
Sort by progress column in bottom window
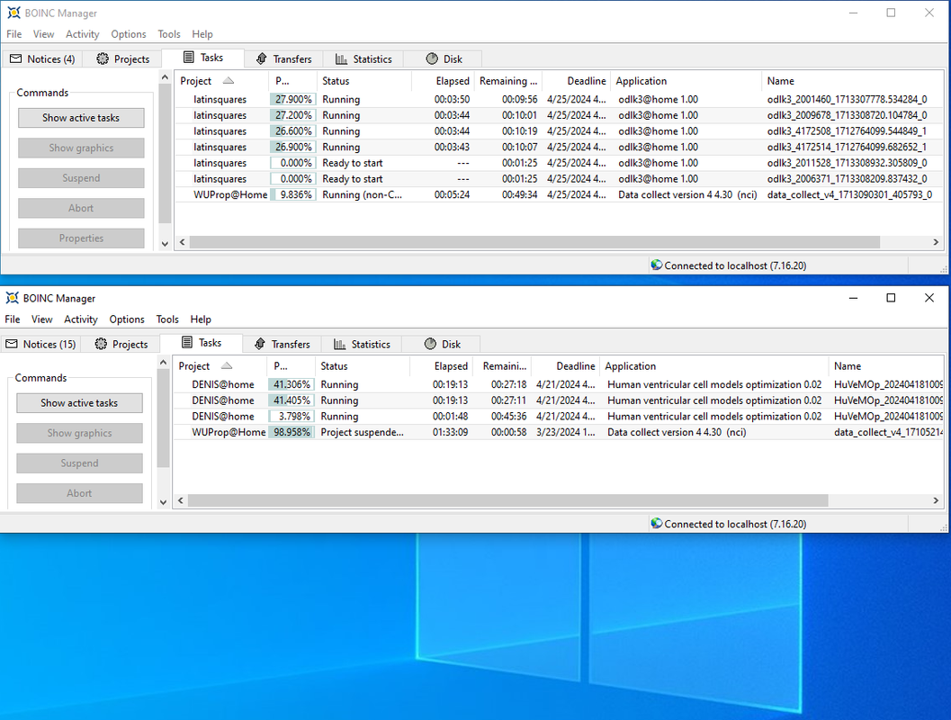coord(291,365)
